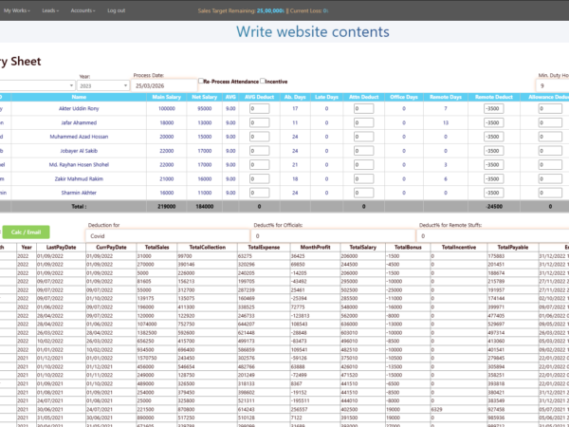Open the Leads dropdown menu
This screenshot has width=569, height=427.
(x=50, y=10)
